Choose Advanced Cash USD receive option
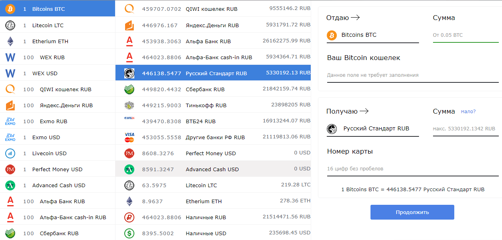This screenshot has height=240, width=502. (213, 169)
